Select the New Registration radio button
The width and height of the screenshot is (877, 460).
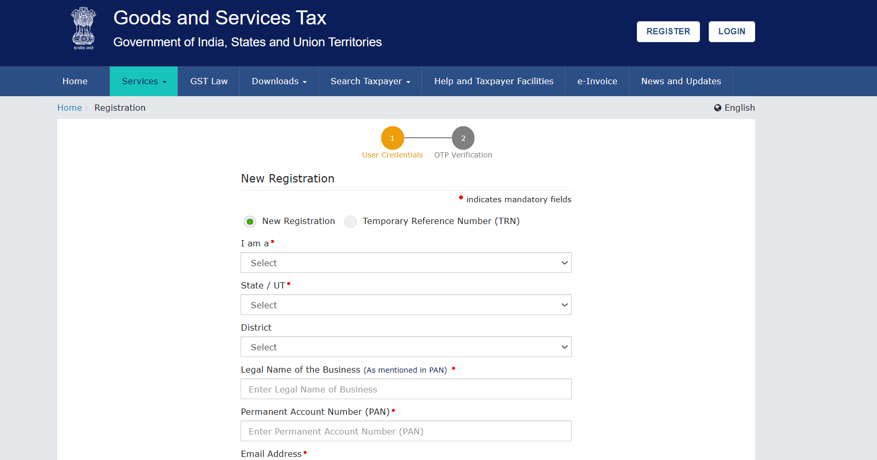click(x=250, y=222)
